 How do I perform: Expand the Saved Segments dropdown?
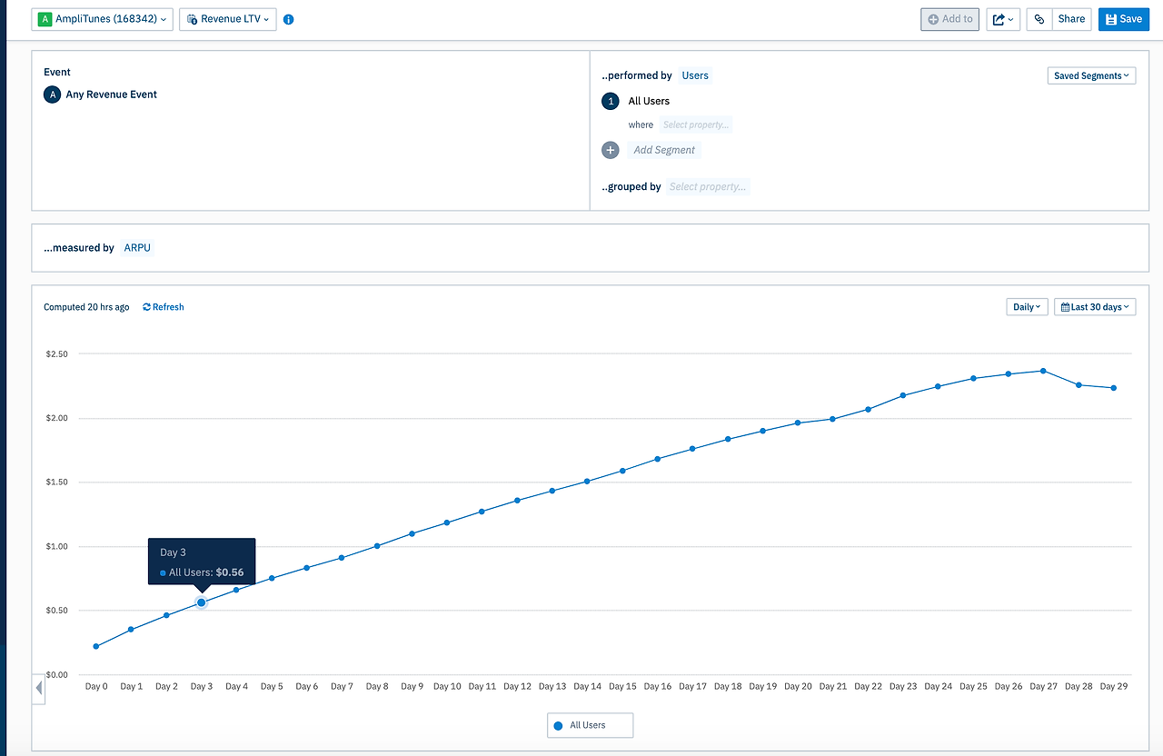[x=1091, y=76]
